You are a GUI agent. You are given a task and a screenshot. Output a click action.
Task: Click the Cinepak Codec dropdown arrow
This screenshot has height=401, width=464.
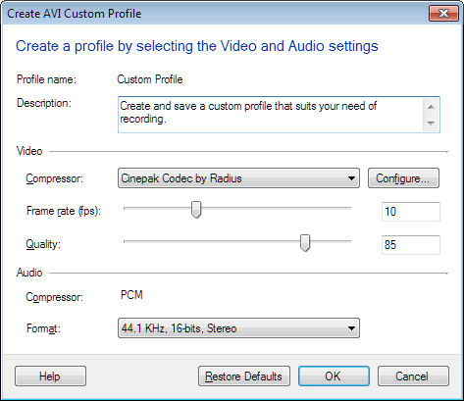point(351,178)
